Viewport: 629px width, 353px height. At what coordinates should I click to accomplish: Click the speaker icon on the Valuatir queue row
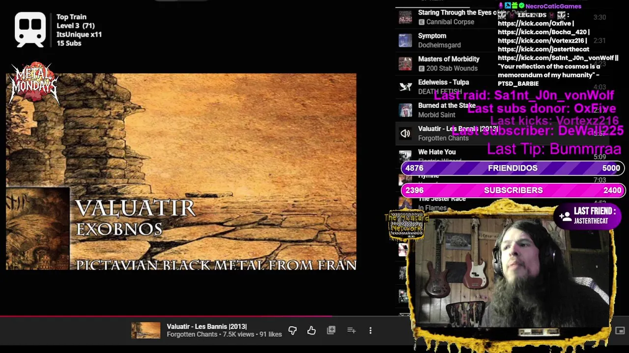405,133
